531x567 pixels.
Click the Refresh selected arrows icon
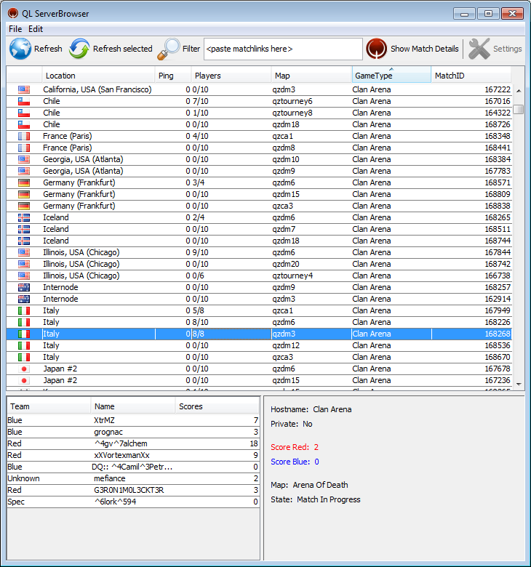point(79,49)
